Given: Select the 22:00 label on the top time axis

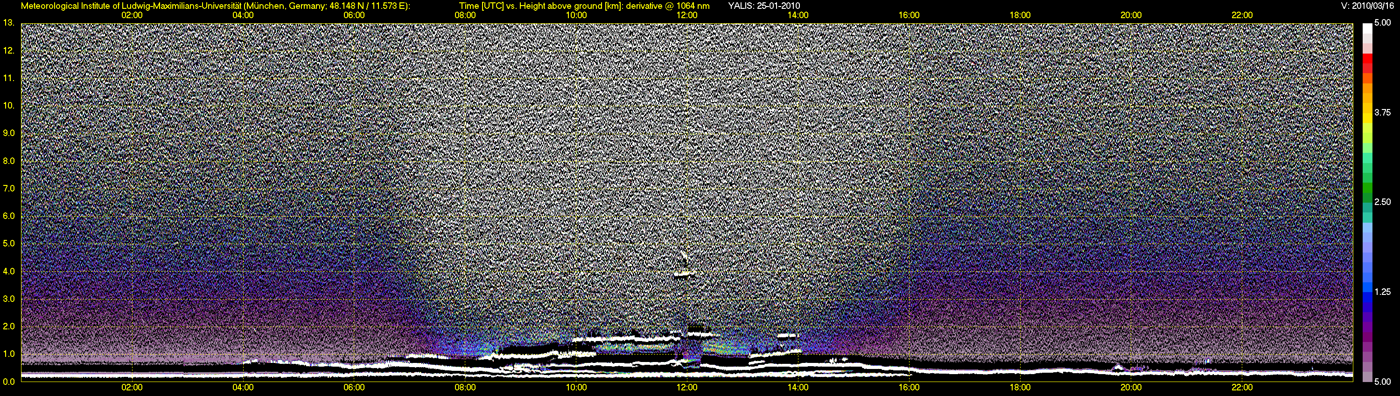Looking at the screenshot, I should 1242,15.
